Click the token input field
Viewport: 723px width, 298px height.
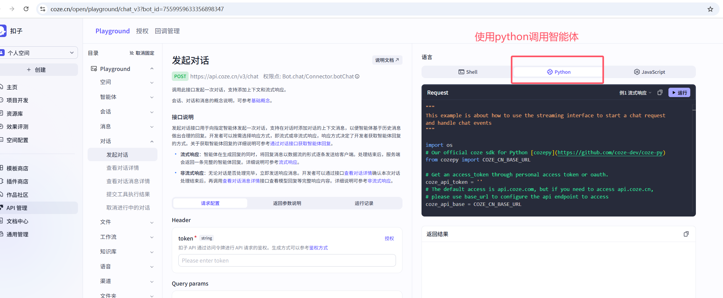pyautogui.click(x=287, y=260)
